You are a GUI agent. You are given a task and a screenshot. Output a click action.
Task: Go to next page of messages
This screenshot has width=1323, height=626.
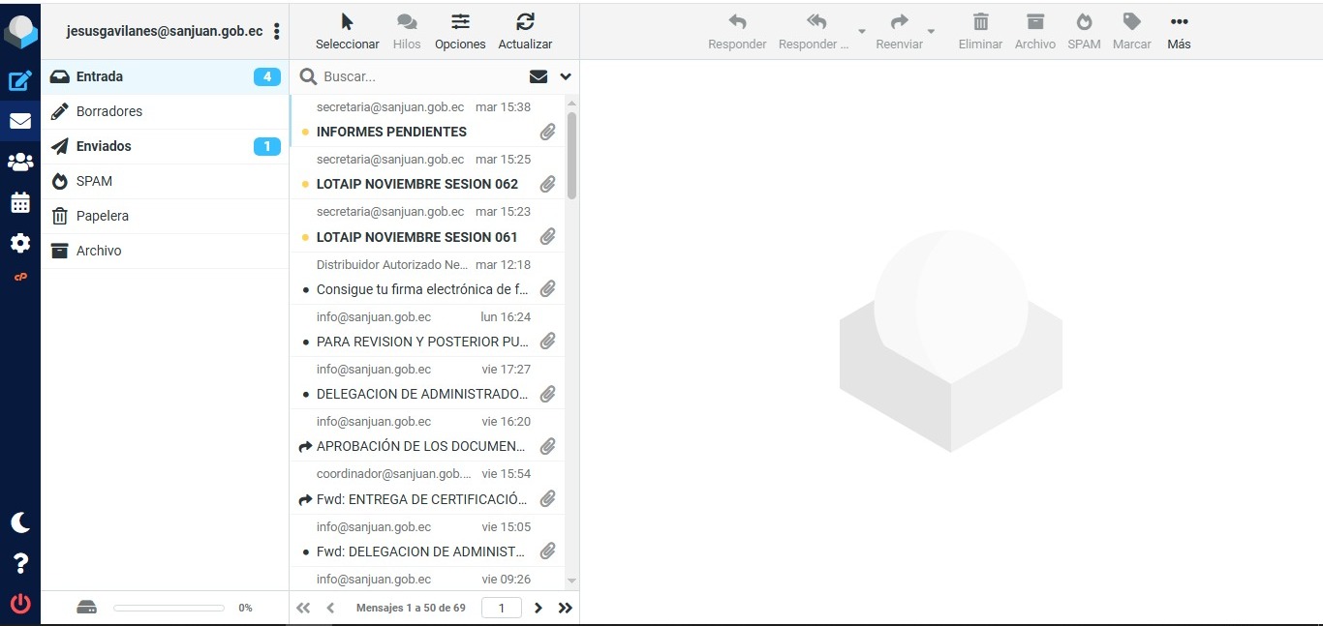[x=538, y=608]
